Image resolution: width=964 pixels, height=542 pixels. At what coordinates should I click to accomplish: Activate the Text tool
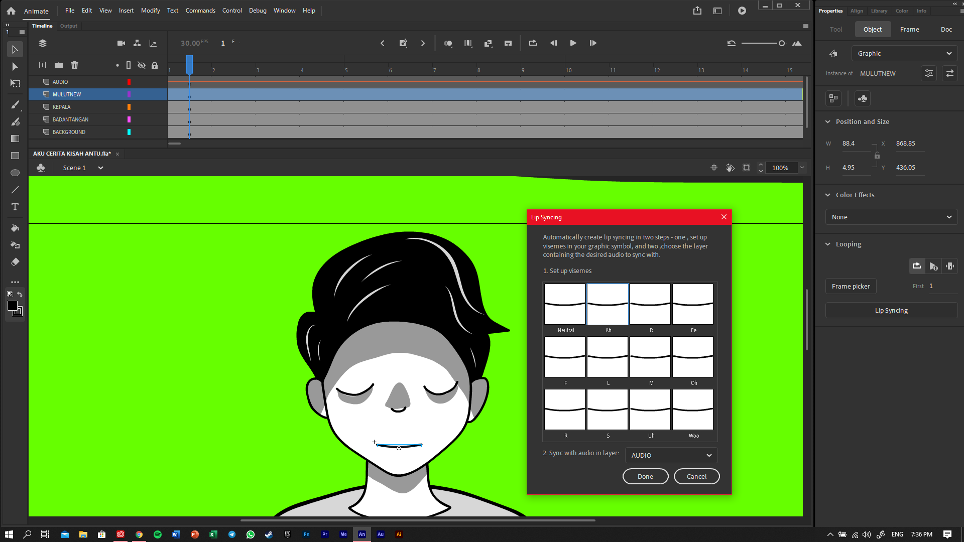[x=15, y=207]
